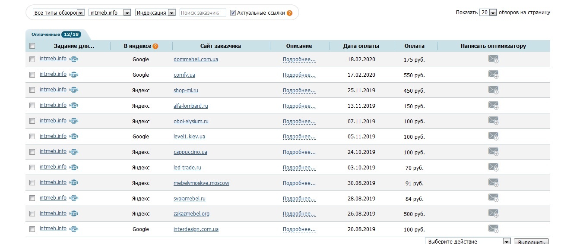The image size is (564, 244).
Task: Click envelope icon for interdesign.com.ua row
Action: coord(493,229)
